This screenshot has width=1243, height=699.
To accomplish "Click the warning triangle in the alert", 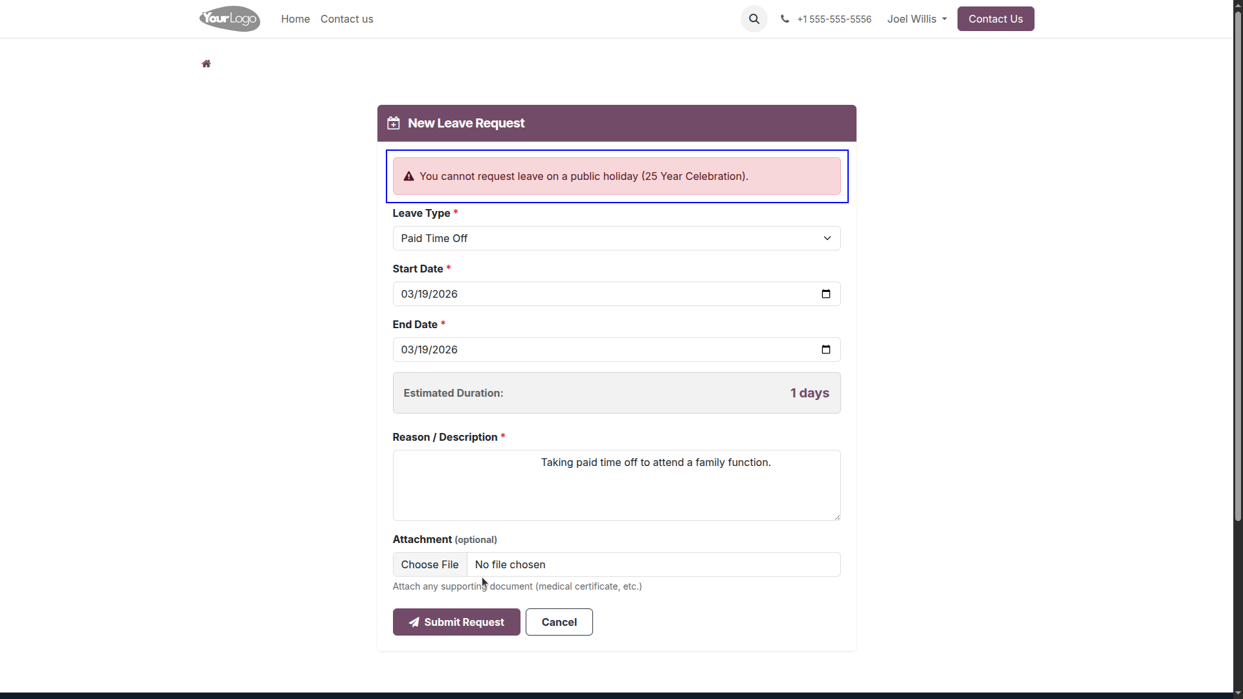I will click(x=409, y=176).
